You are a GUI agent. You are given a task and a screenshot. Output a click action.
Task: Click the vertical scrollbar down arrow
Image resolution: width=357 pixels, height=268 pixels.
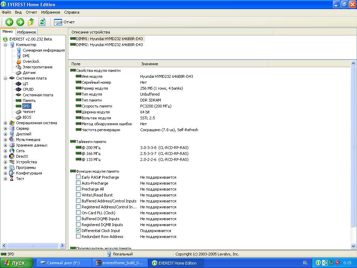coord(354,246)
